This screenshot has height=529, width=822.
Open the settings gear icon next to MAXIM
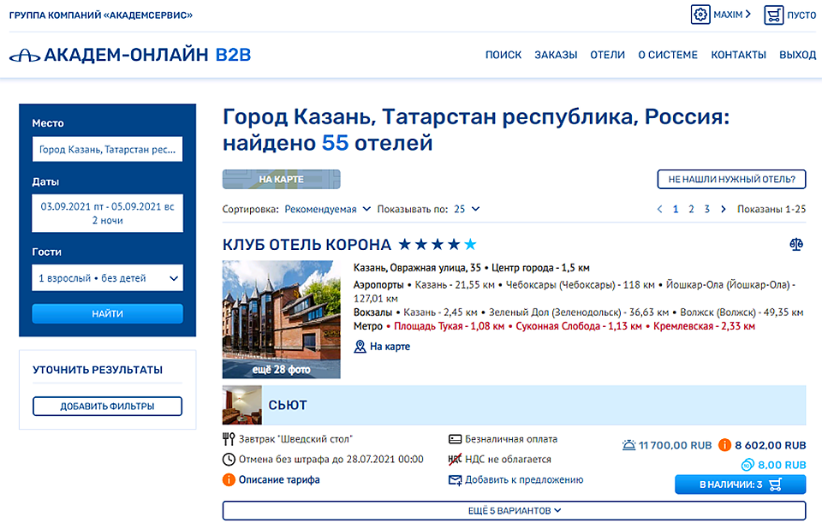pos(700,15)
